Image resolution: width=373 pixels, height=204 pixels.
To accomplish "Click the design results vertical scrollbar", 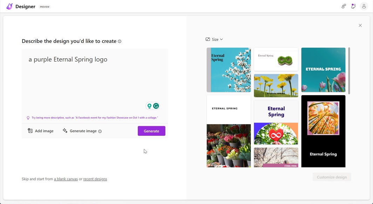I will pos(349,71).
